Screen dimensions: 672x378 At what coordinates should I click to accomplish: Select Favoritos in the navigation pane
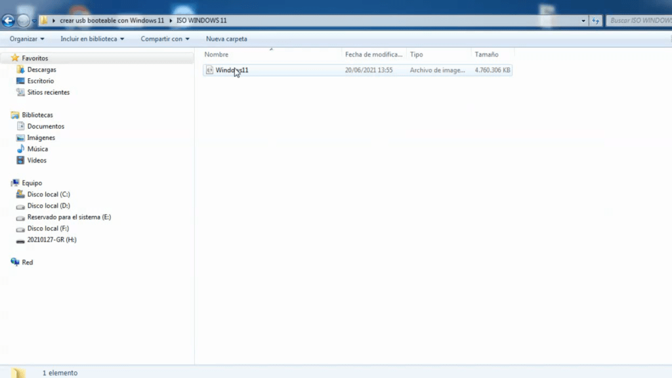click(x=35, y=58)
